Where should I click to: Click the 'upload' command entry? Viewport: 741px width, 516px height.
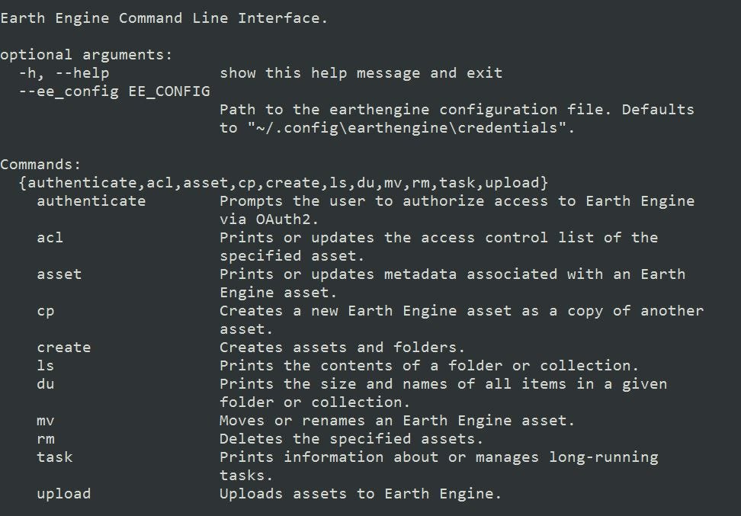click(x=64, y=494)
